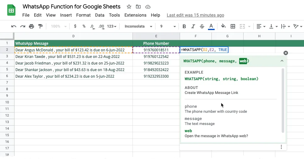Screen dimensions: 304x166
Task: Select cell E3 with phone 919760122542
Action: tap(156, 57)
